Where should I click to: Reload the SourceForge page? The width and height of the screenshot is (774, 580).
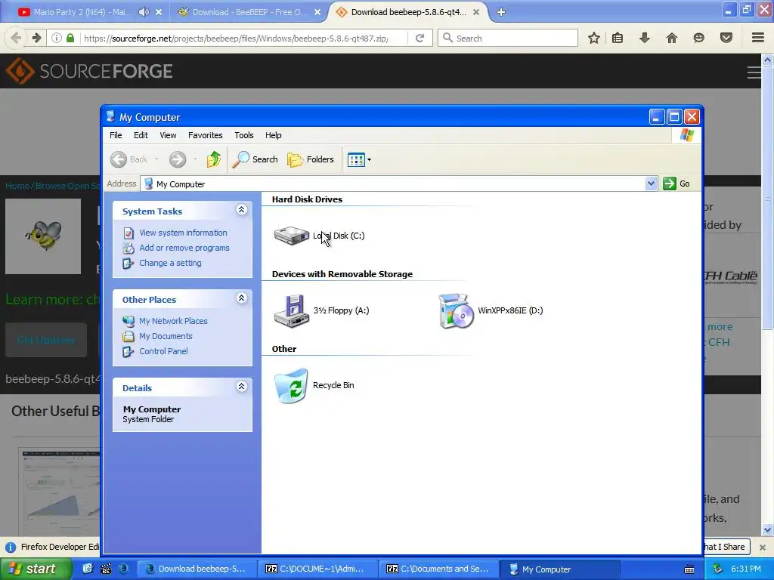(420, 38)
